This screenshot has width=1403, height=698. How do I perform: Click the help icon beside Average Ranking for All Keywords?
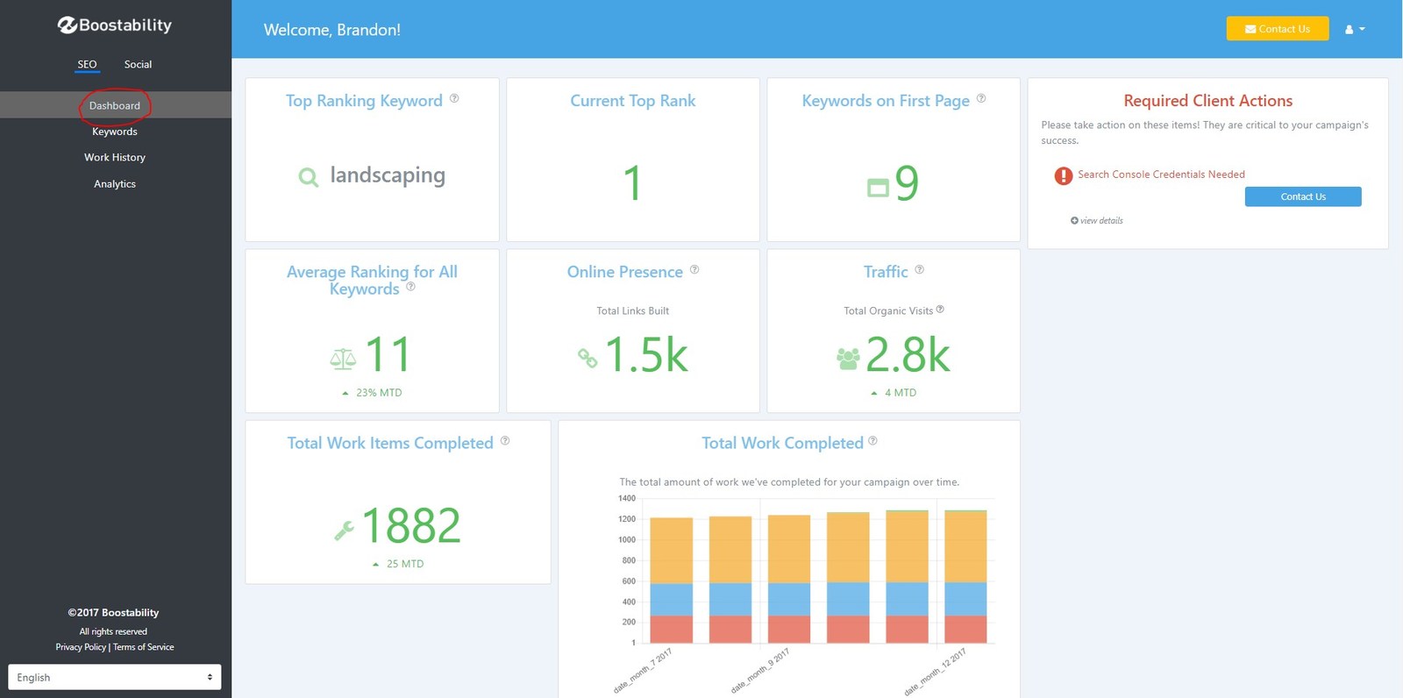[x=410, y=287]
